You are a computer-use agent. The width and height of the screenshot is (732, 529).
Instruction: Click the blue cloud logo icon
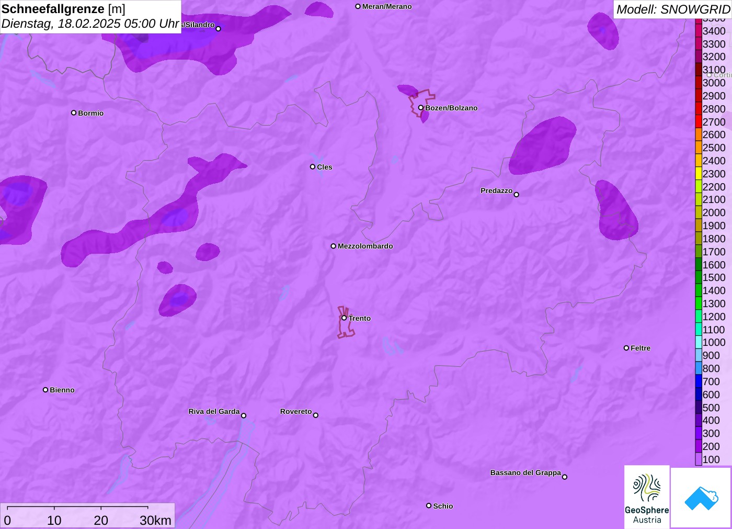click(701, 498)
